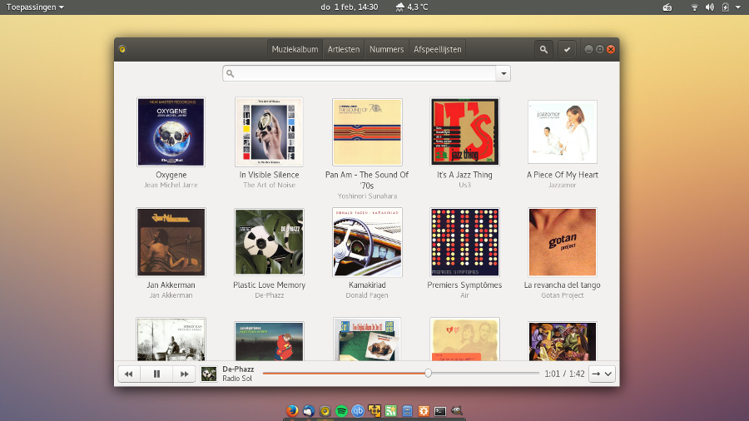Click the playback progress slider knob

pyautogui.click(x=428, y=374)
